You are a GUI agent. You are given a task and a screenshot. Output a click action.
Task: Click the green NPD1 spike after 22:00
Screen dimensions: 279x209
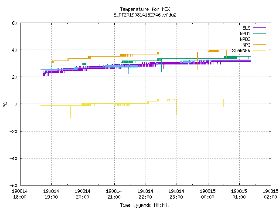[162, 66]
